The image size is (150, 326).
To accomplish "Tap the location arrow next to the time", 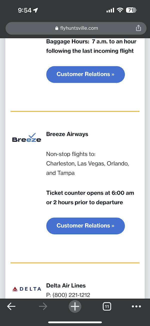I will point(35,10).
